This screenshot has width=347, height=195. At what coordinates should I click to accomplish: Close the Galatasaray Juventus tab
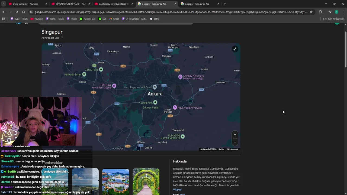pos(132,4)
